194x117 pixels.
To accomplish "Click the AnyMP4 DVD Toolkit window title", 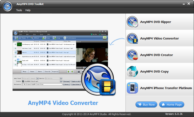I will (x=30, y=4).
